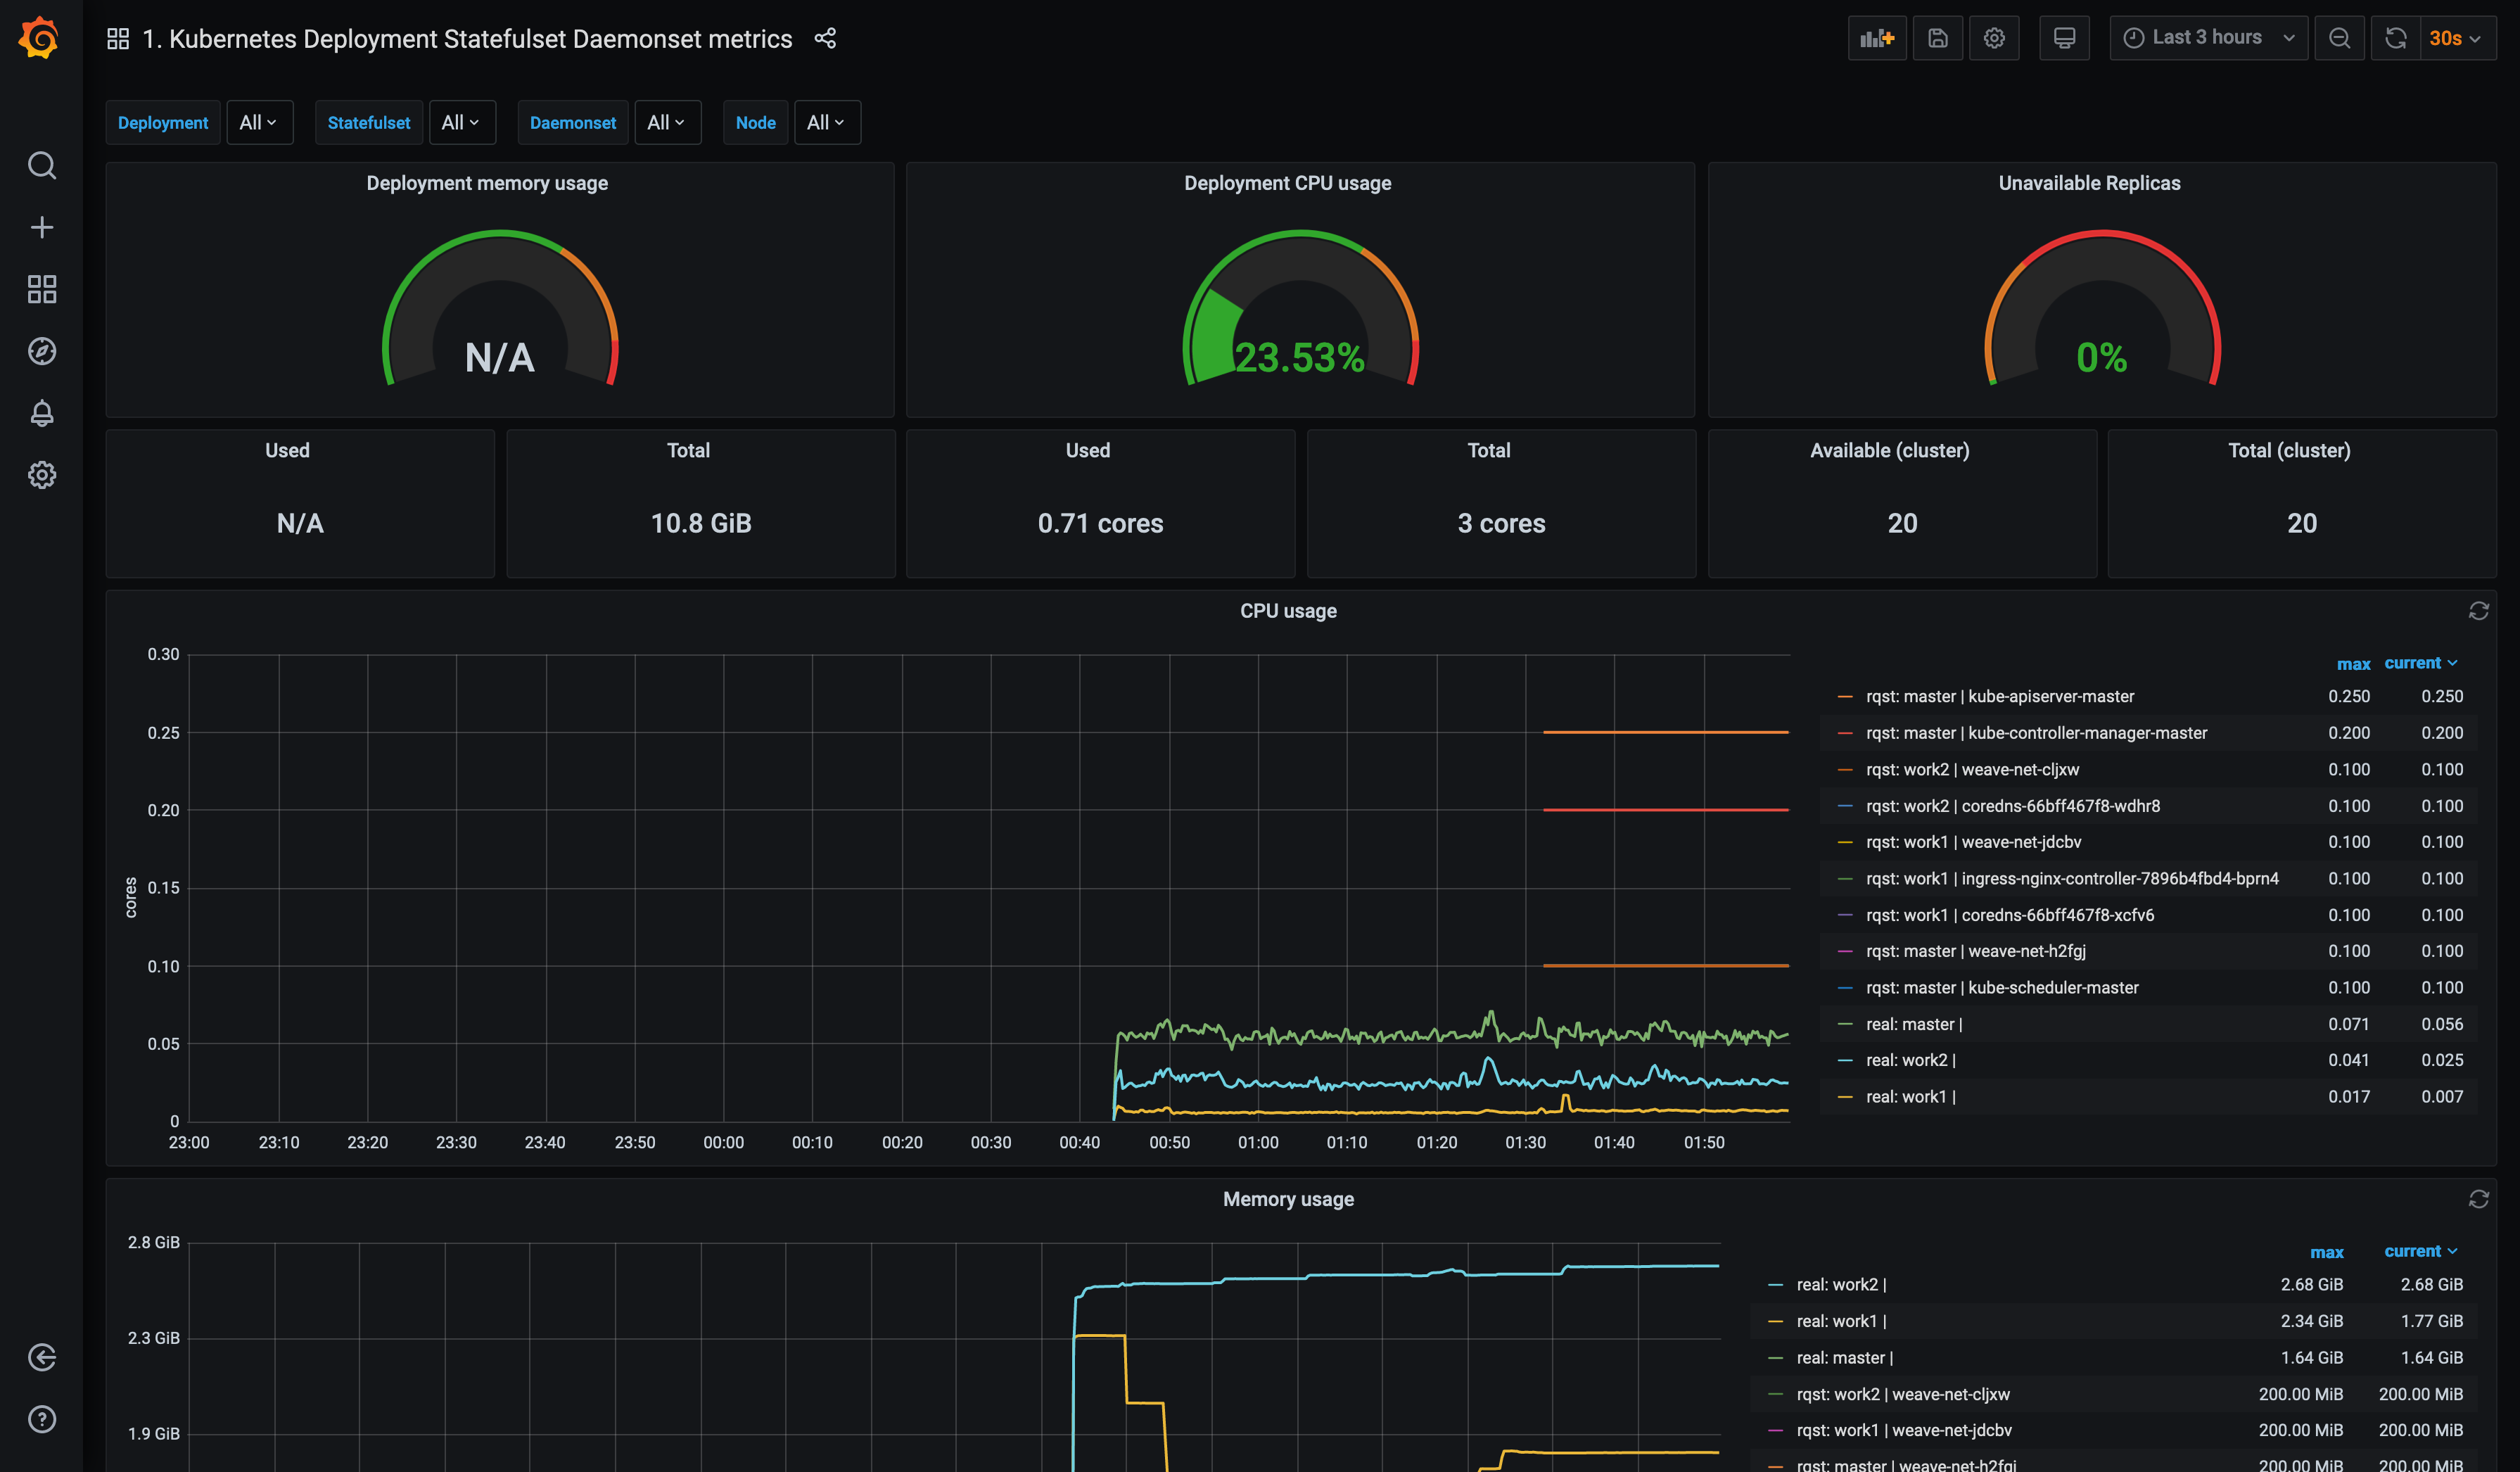Sort CPU usage legend by max column

(x=2353, y=664)
